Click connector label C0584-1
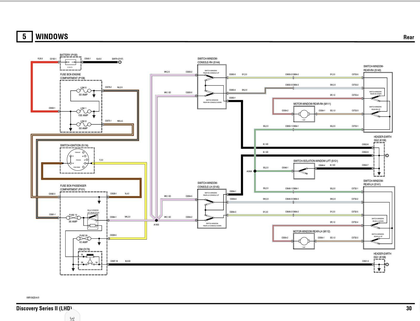This screenshot has height=321, width=420. (x=113, y=217)
